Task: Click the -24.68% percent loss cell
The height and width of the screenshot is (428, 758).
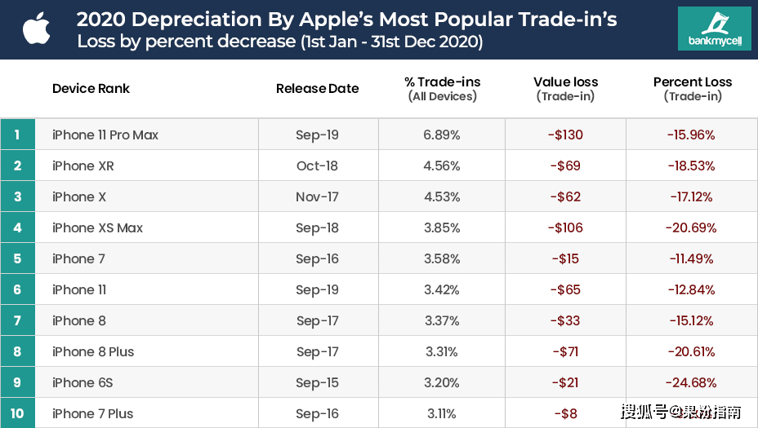Action: [x=692, y=382]
